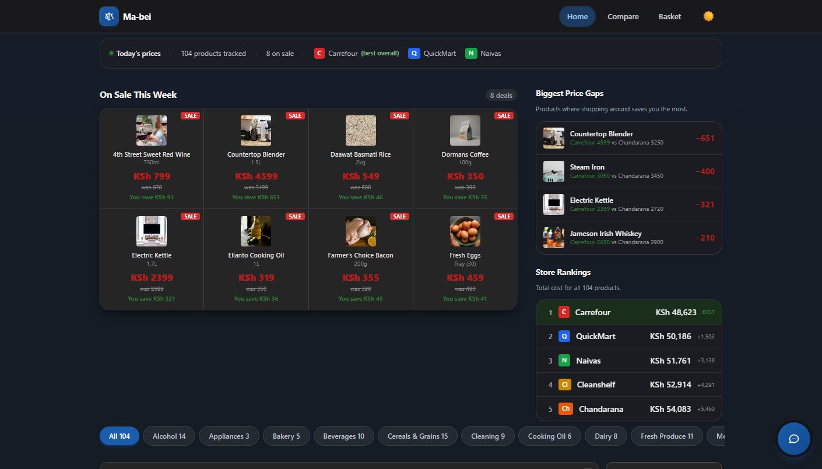Filter by Fresh Produce 11 category

[x=667, y=436]
